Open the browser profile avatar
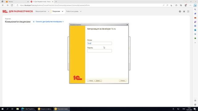Screen dimensions: 198x111 pos(186,5)
